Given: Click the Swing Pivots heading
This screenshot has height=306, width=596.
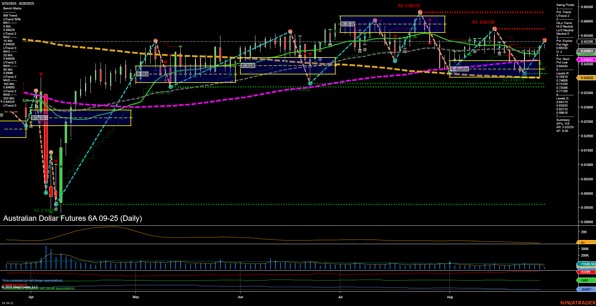Looking at the screenshot, I should pyautogui.click(x=565, y=5).
